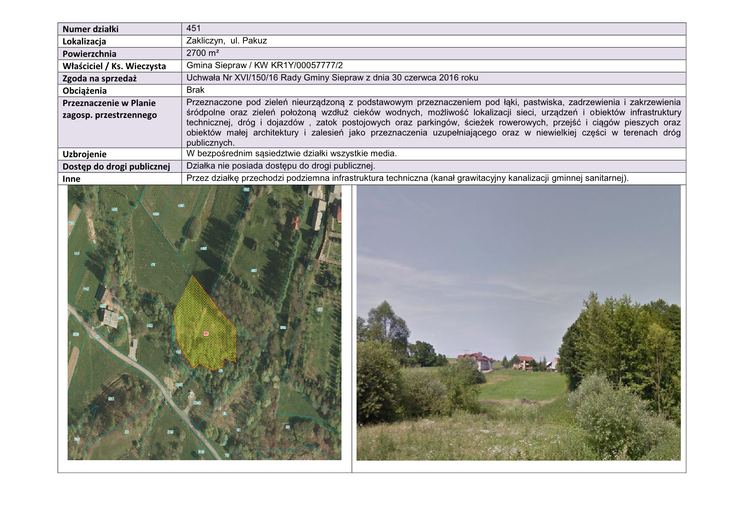Viewport: 744px width, 526px height.
Task: Select the Uchwała Nr XVI/150/16 resolution text
Action: click(332, 78)
